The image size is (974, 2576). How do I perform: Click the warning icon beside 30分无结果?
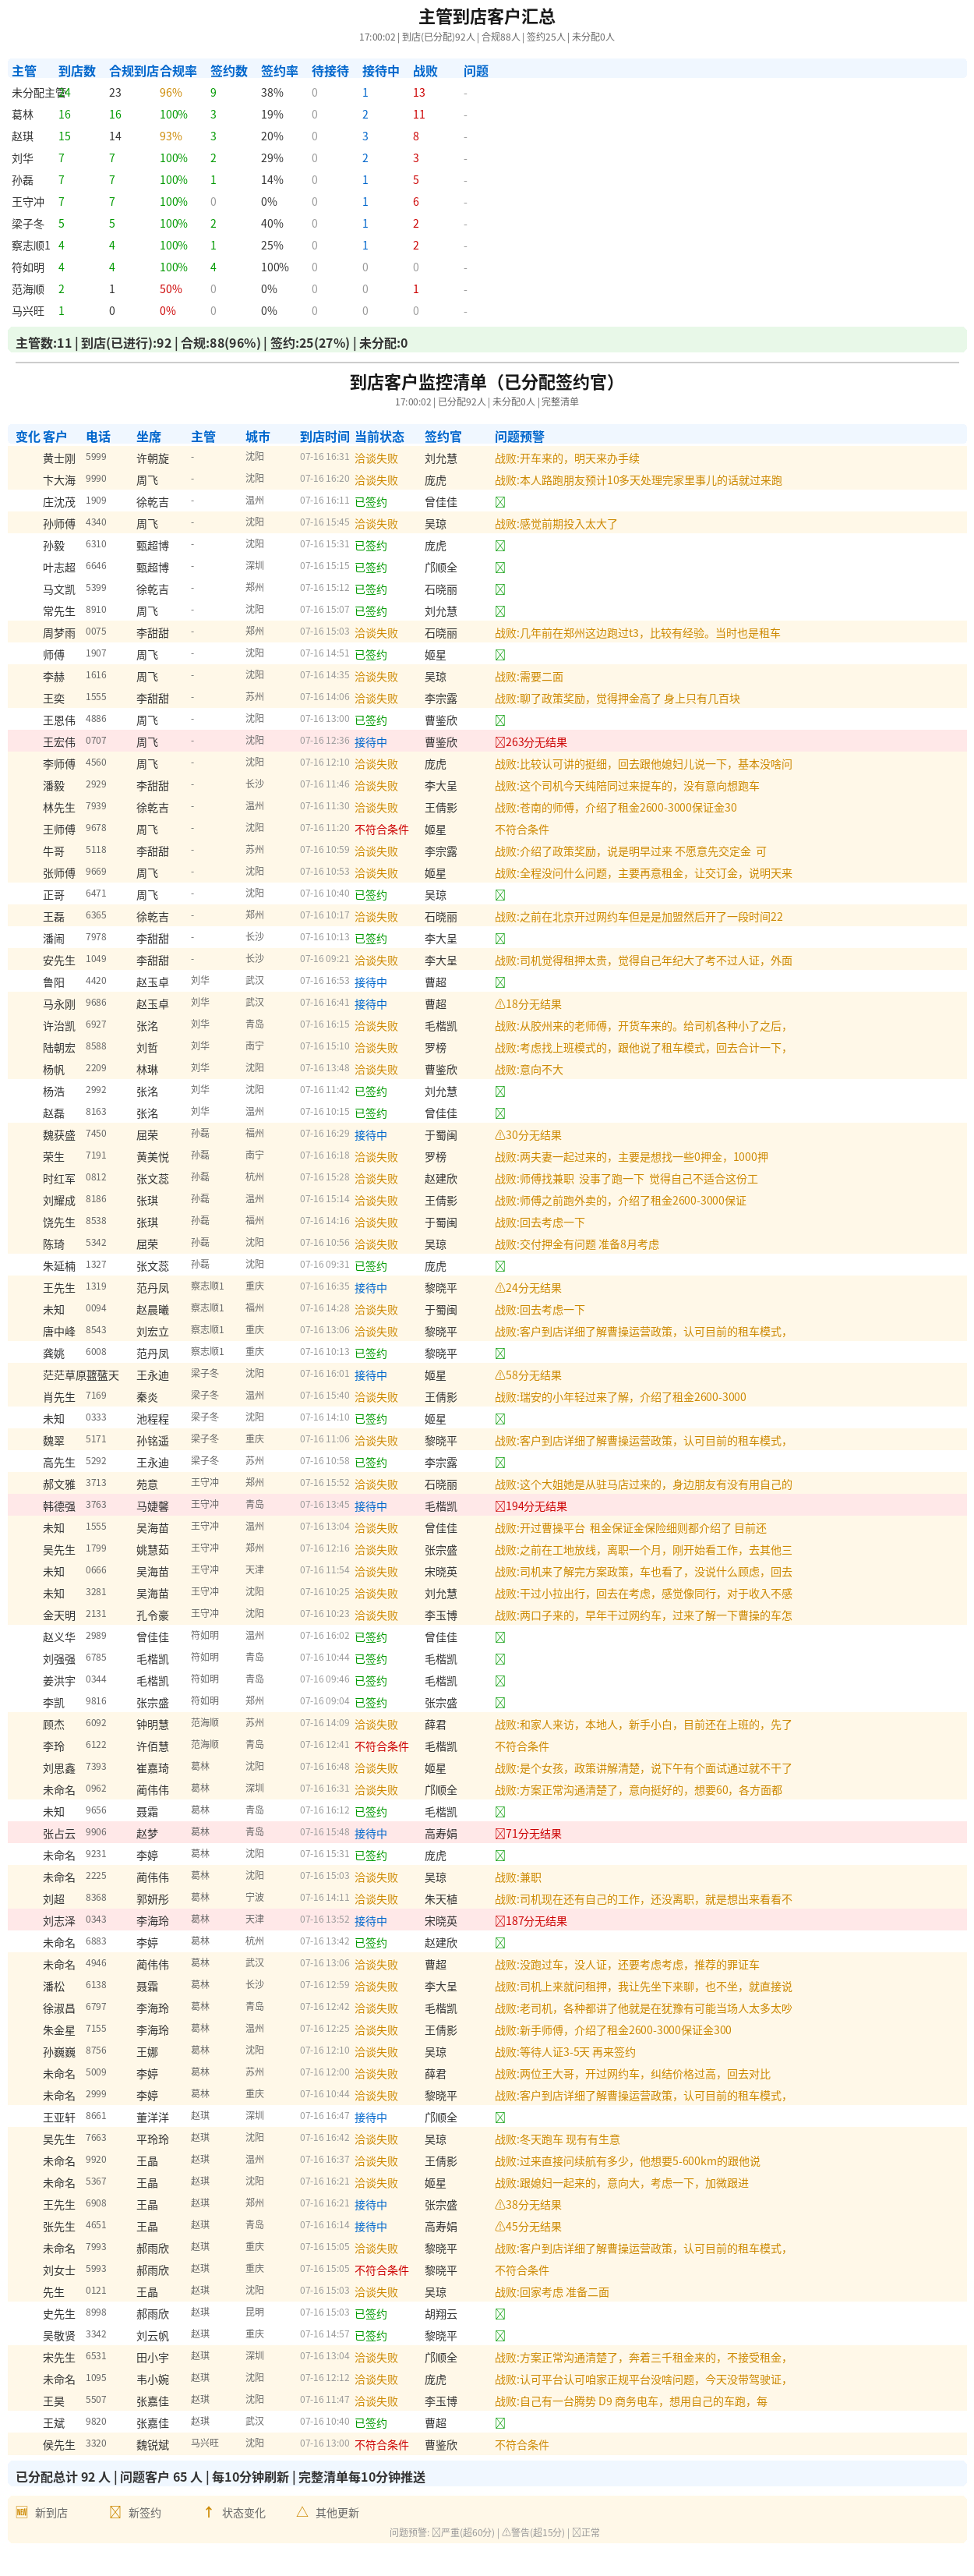[x=500, y=1135]
